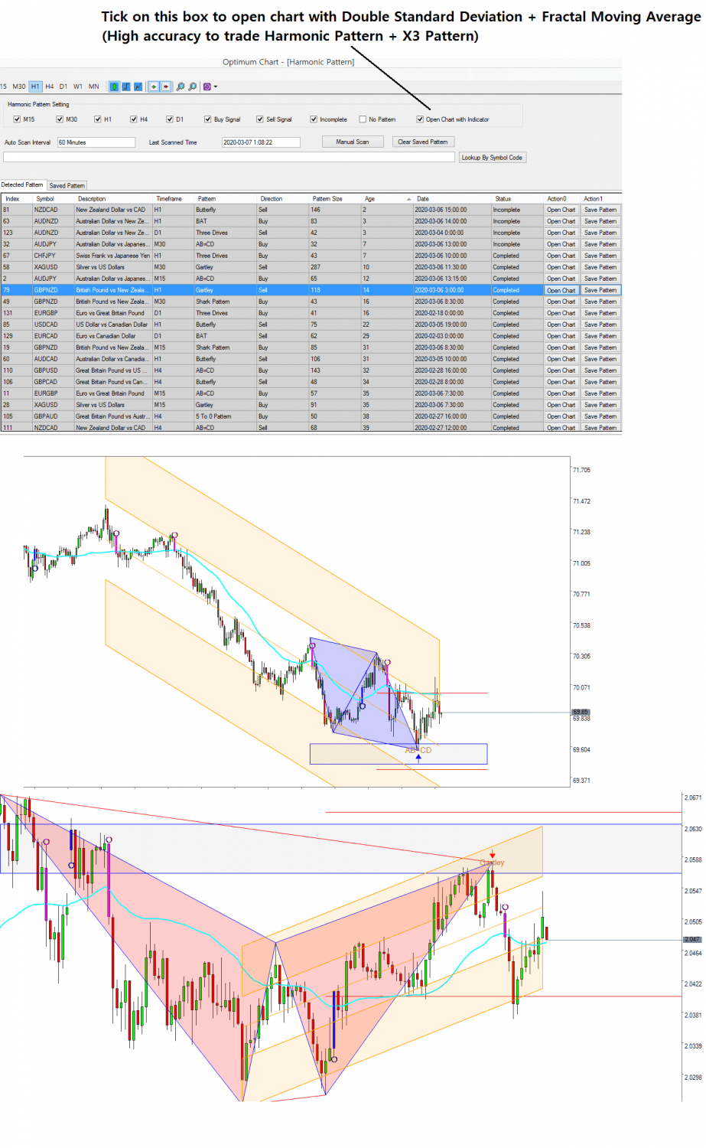Switch to bar chart style icon
The height and width of the screenshot is (1148, 706).
pyautogui.click(x=125, y=86)
